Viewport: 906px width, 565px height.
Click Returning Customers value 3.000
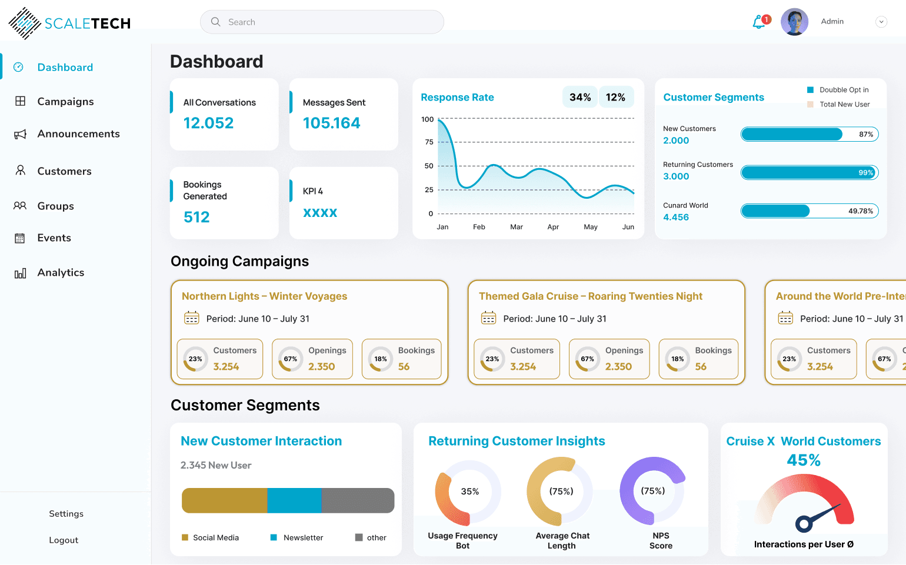pyautogui.click(x=676, y=176)
